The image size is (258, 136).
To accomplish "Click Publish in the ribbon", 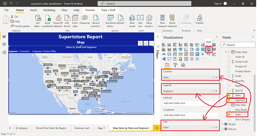I will pos(200,20).
